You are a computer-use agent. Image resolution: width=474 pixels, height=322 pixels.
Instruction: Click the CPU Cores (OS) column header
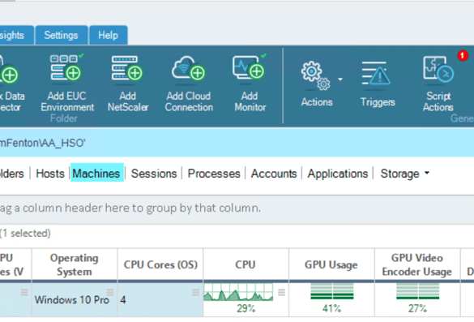pos(160,264)
